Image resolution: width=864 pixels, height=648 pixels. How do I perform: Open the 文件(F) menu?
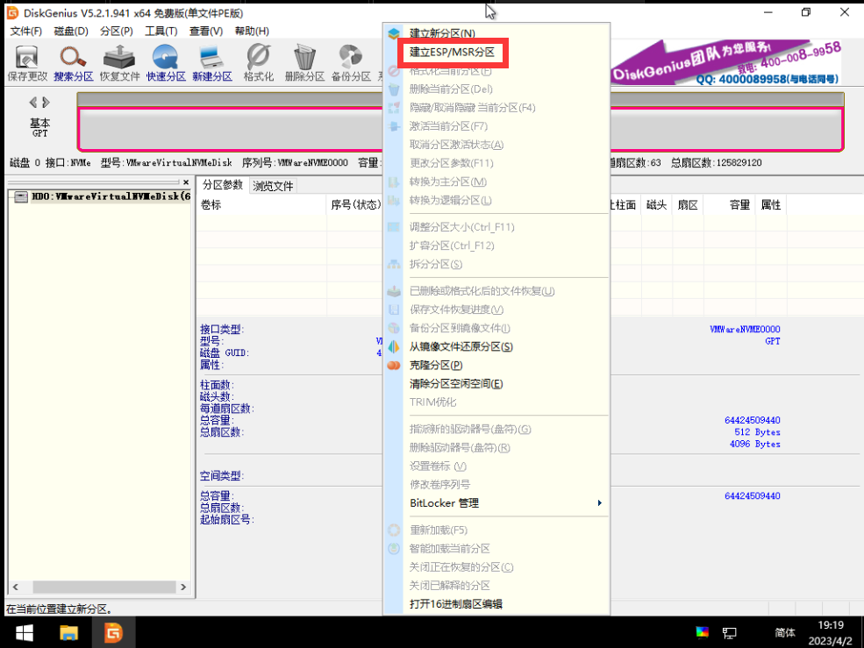point(26,31)
